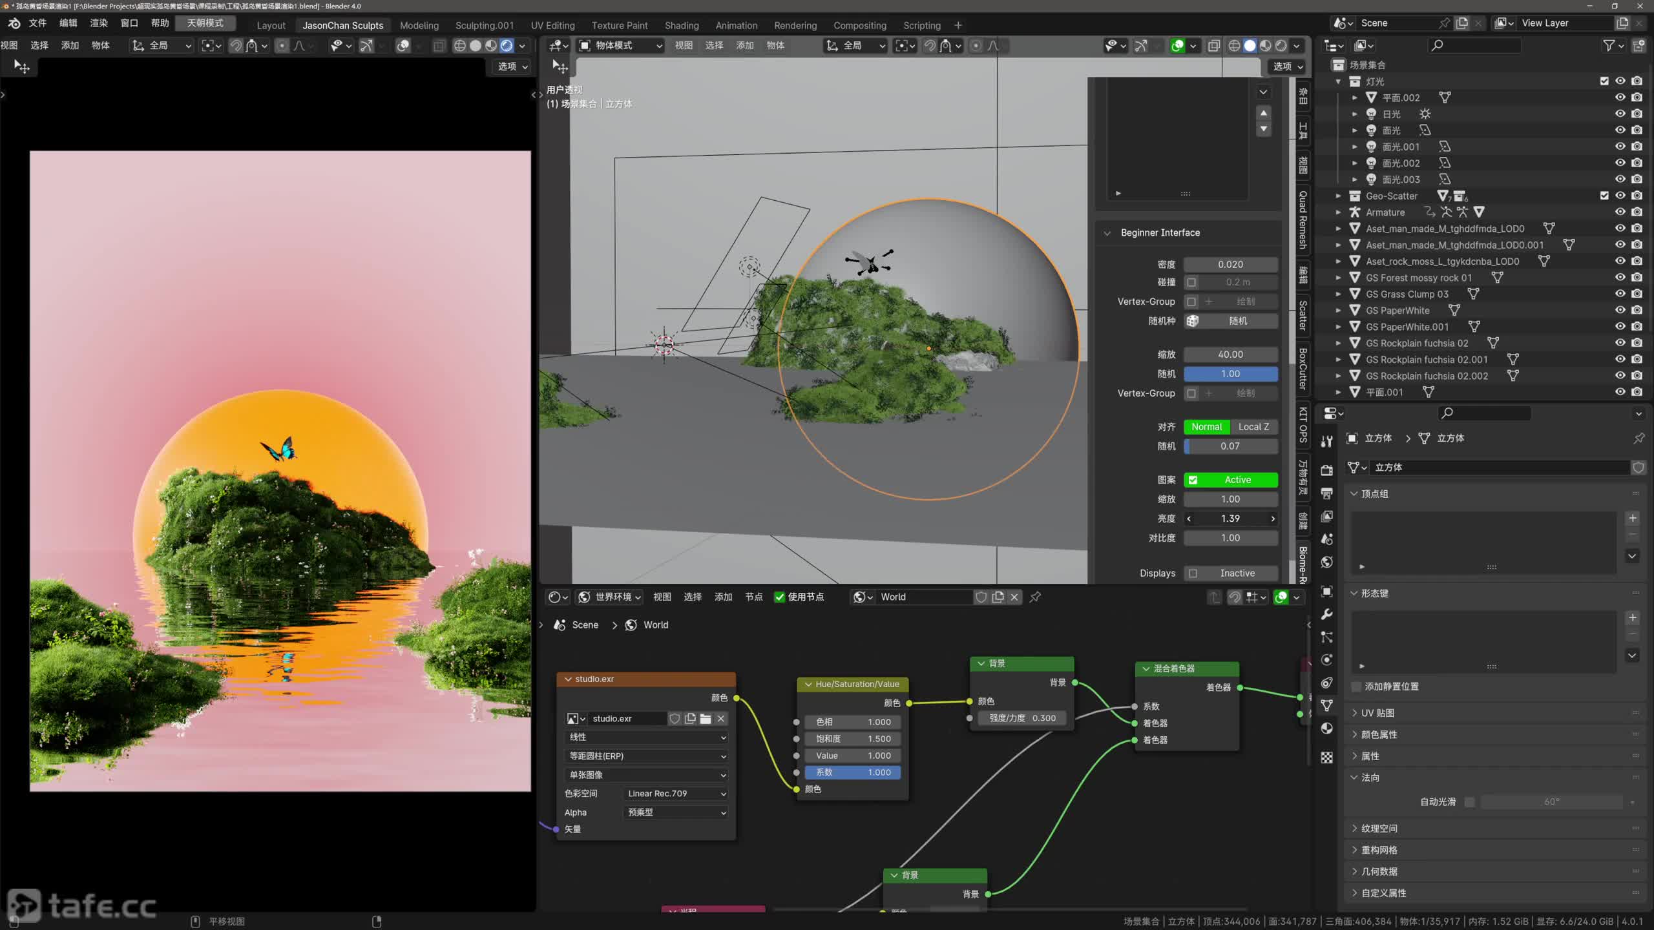Image resolution: width=1654 pixels, height=930 pixels.
Task: Open Scatter sidebar tab
Action: point(1303,315)
